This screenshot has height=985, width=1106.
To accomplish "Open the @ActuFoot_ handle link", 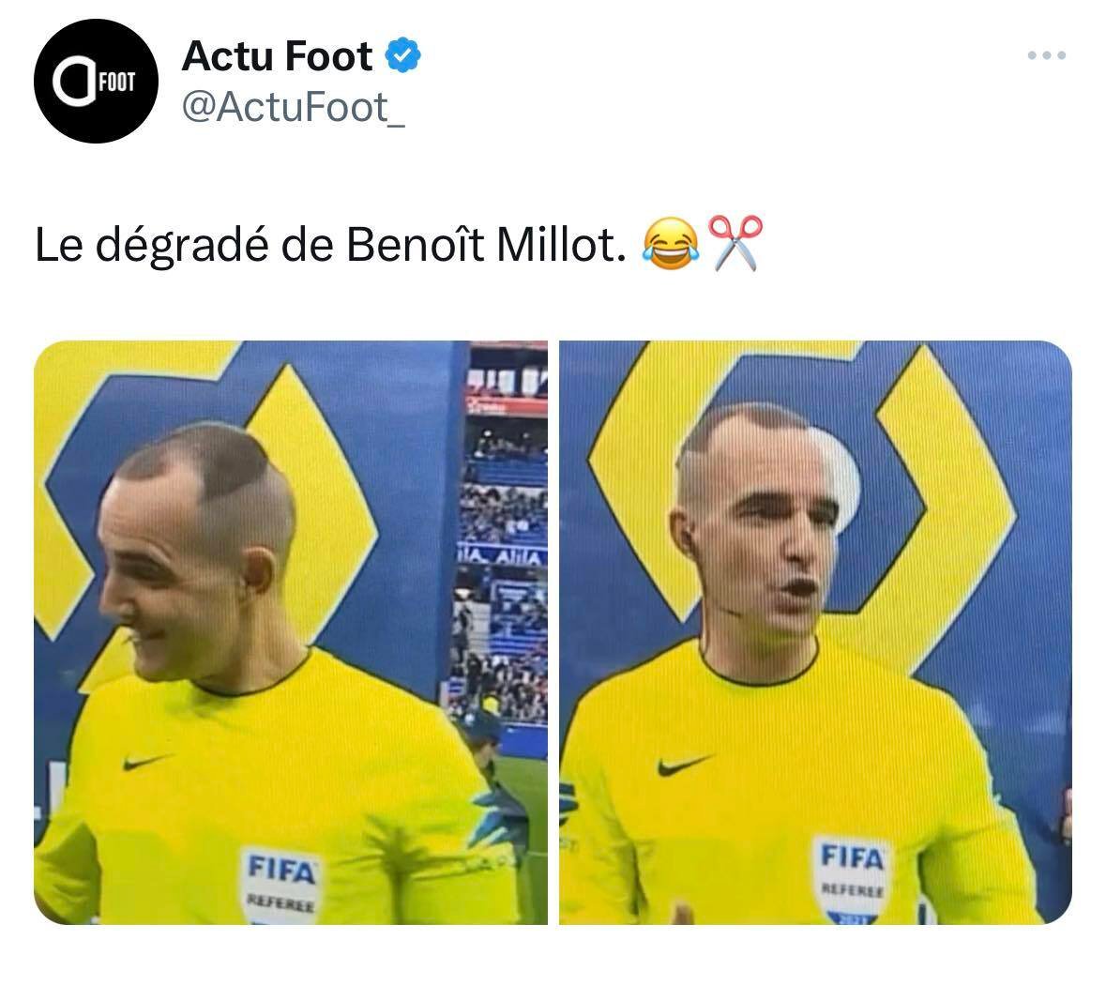I will pos(294,107).
